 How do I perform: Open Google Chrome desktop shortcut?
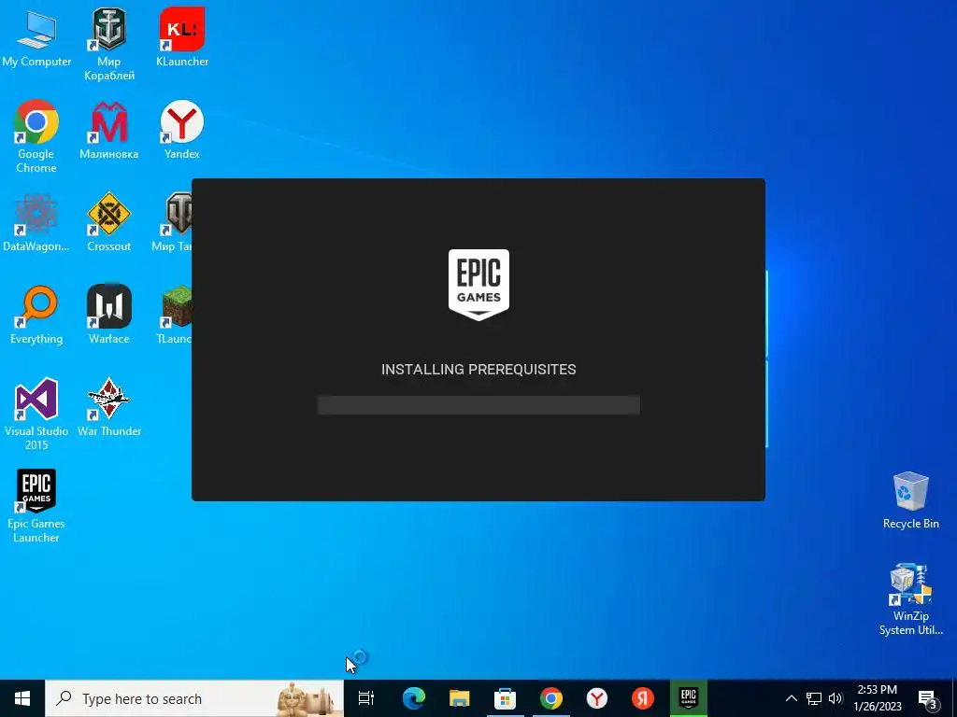click(36, 136)
